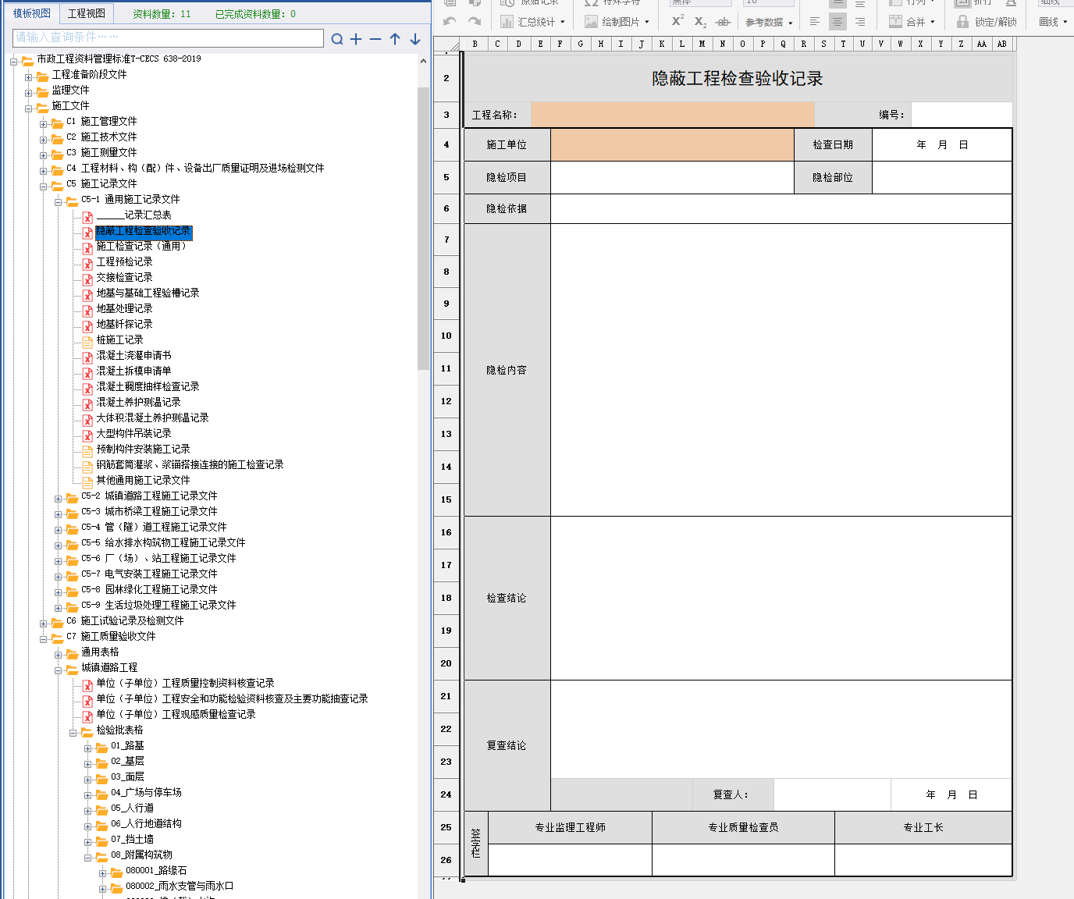This screenshot has height=899, width=1074.
Task: Select 隐蔽工程检查验收记录 tree item
Action: tap(143, 232)
